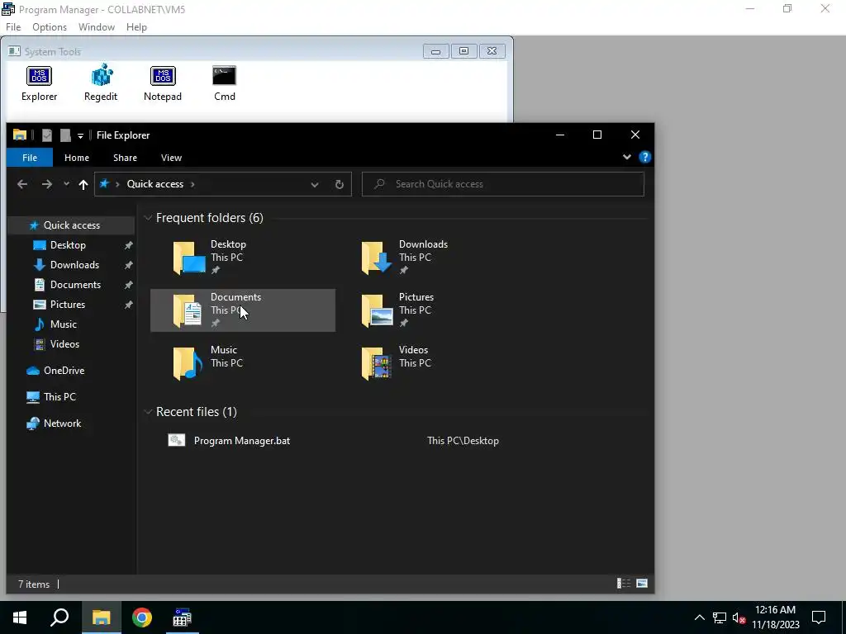Open the Explorer icon in System Tools

click(x=39, y=83)
